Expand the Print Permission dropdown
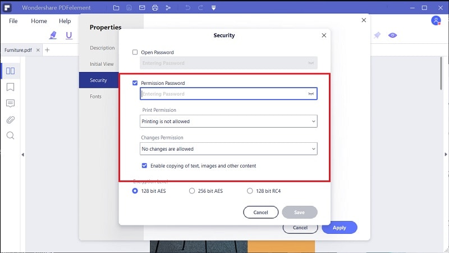The width and height of the screenshot is (449, 253). (x=228, y=121)
